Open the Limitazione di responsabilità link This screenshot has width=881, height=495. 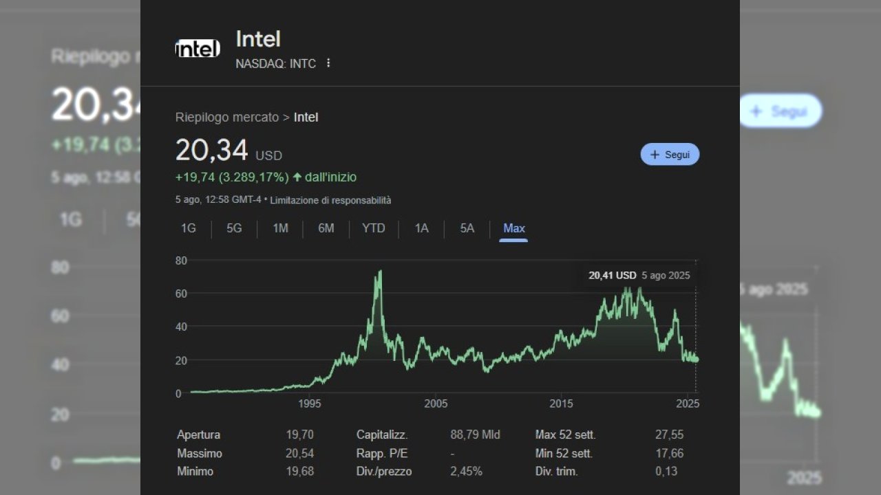point(331,200)
